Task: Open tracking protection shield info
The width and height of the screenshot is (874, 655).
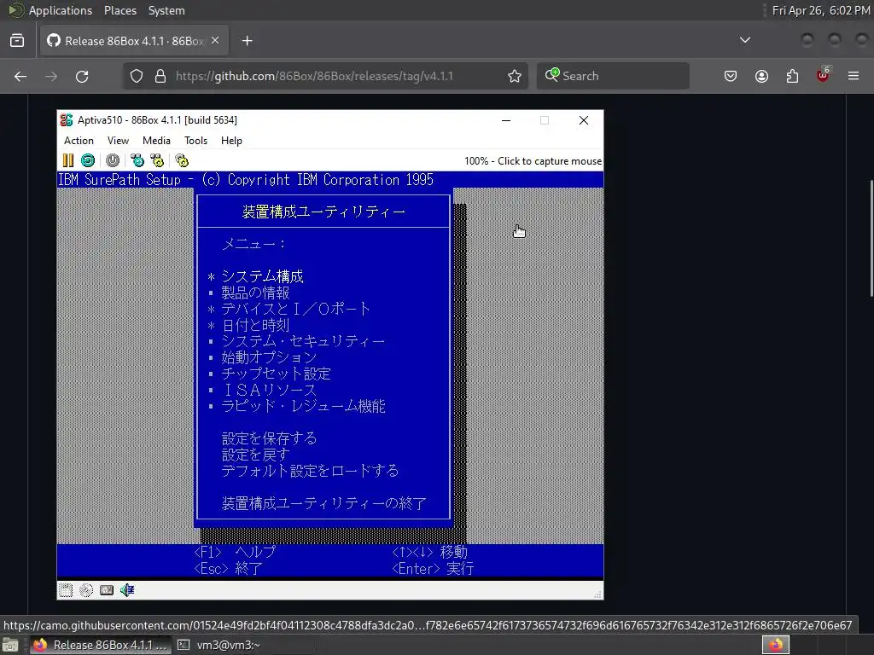Action: [137, 76]
